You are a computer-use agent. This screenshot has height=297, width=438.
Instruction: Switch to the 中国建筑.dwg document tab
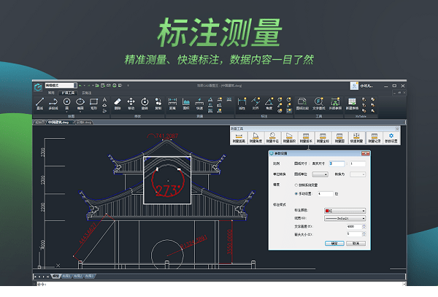tap(58, 123)
